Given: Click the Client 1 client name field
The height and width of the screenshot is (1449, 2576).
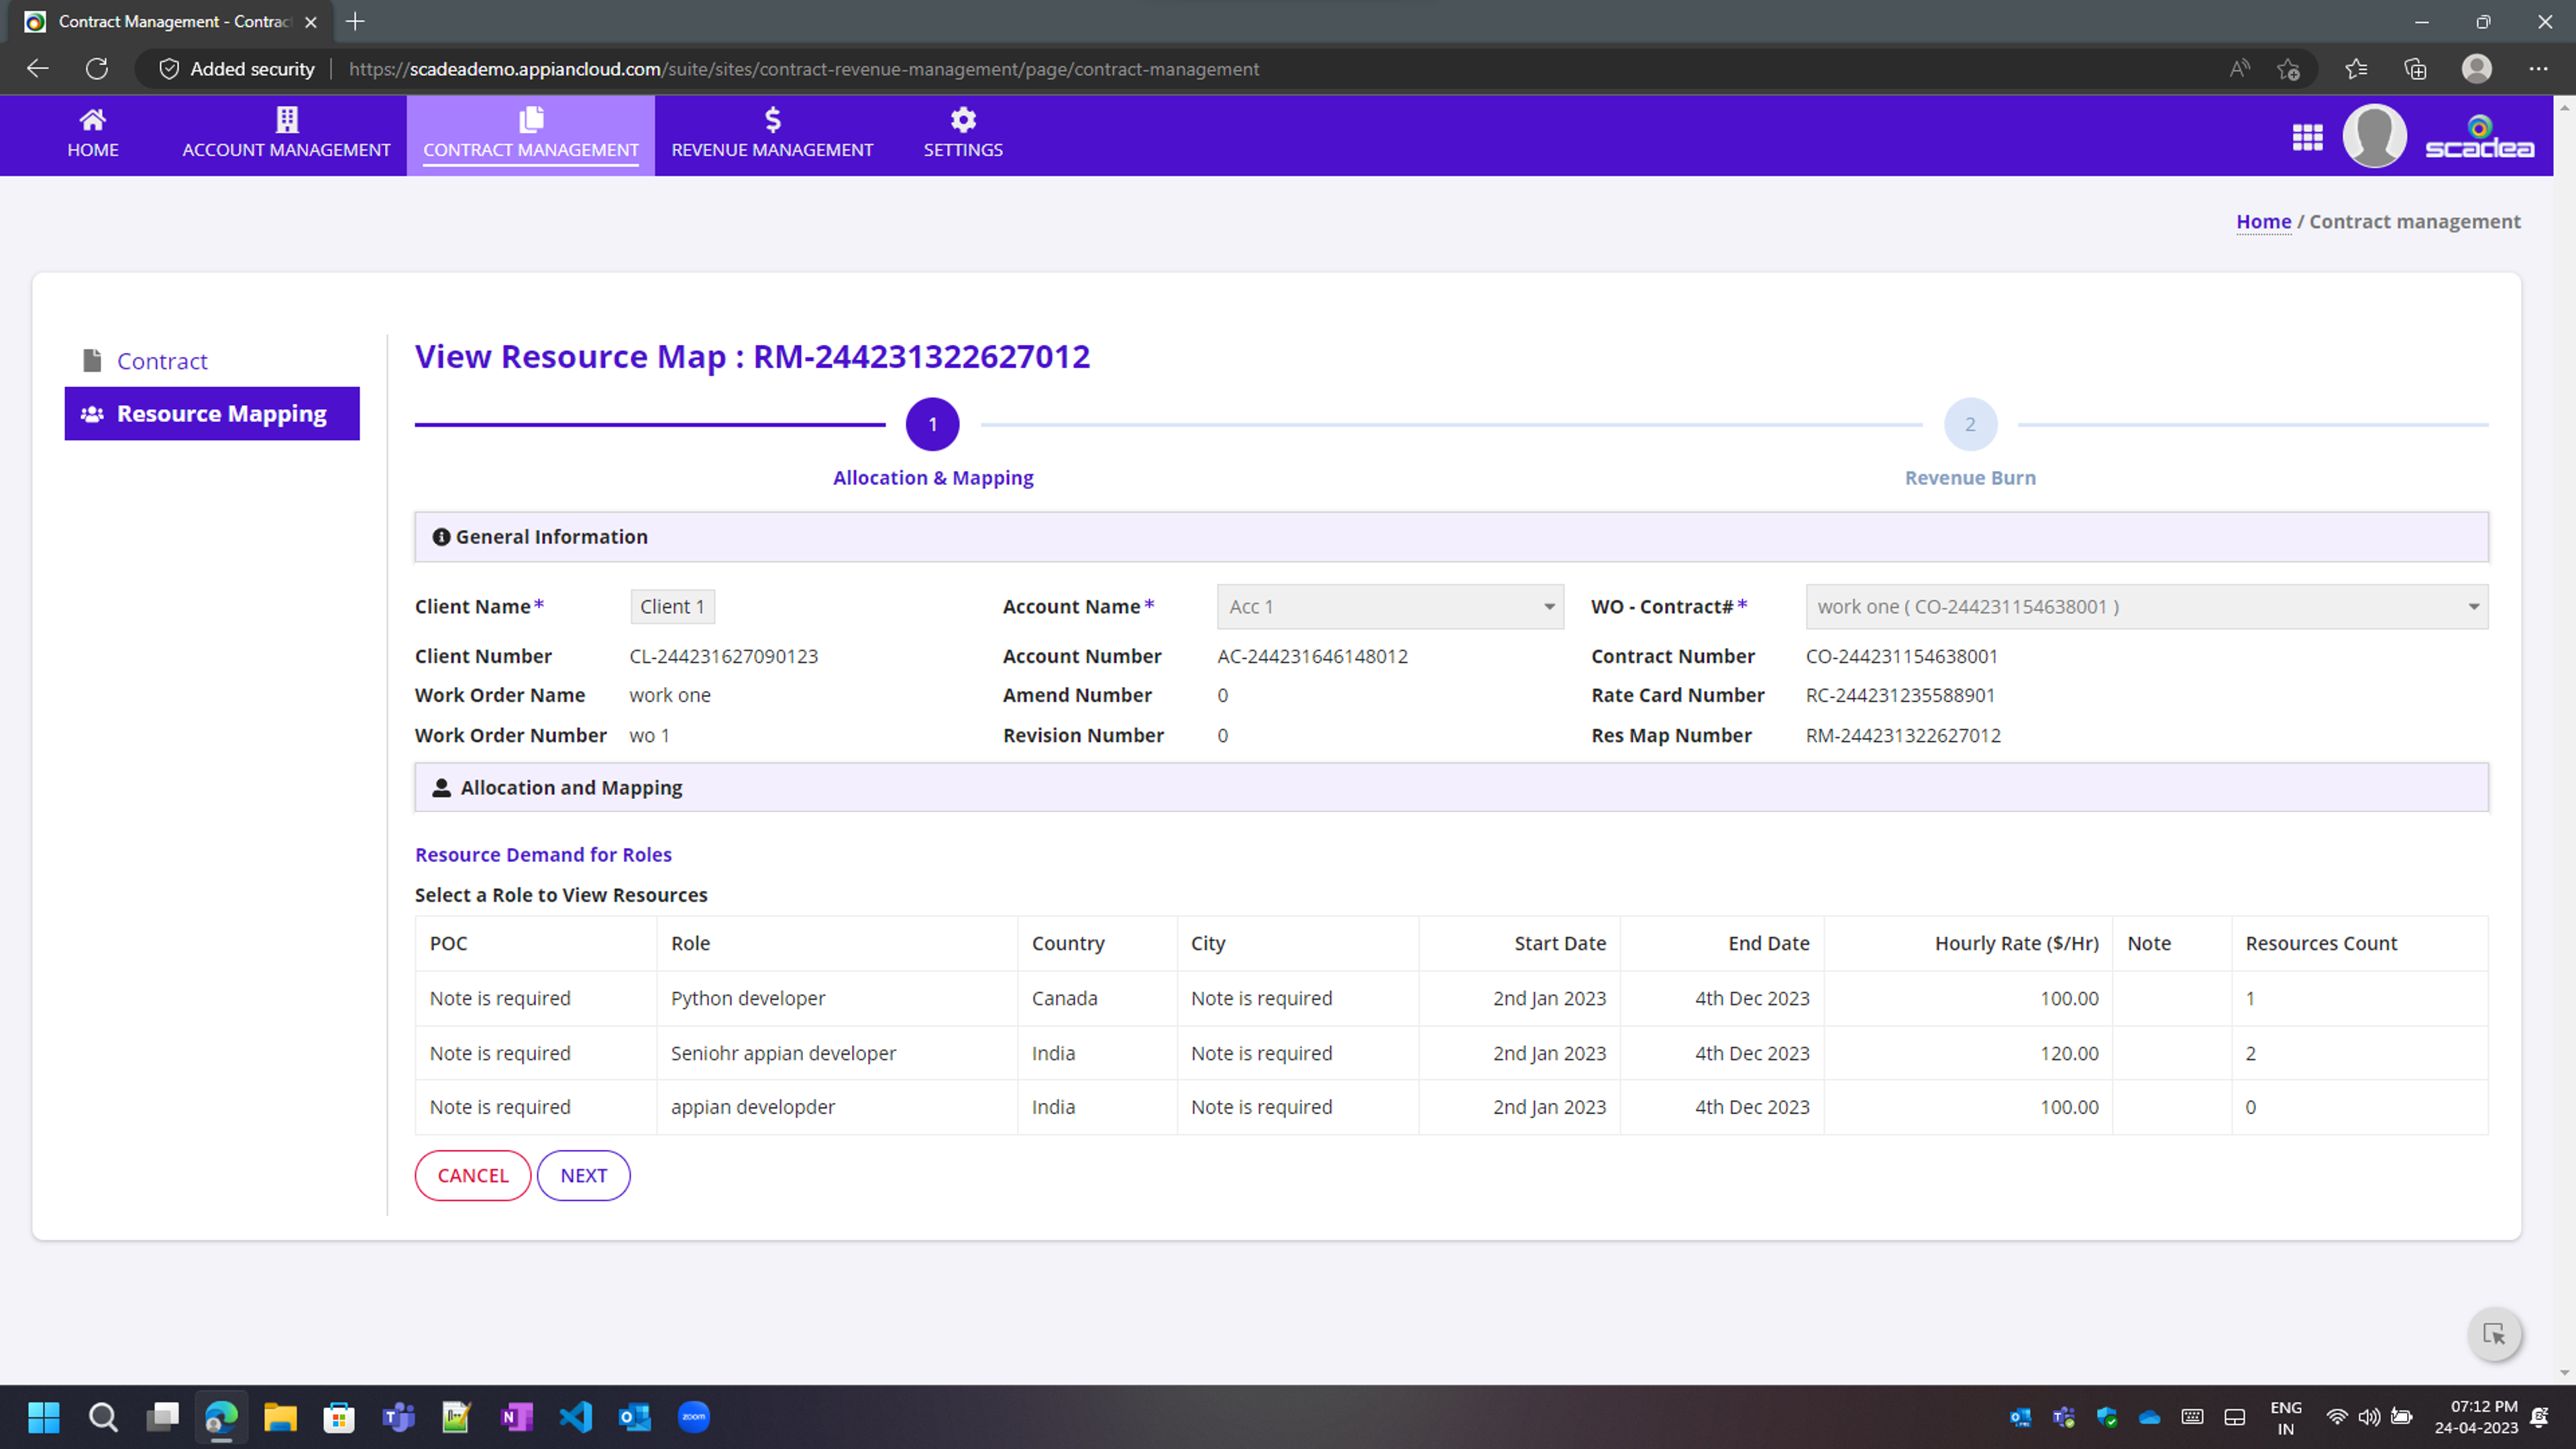Looking at the screenshot, I should coord(672,606).
